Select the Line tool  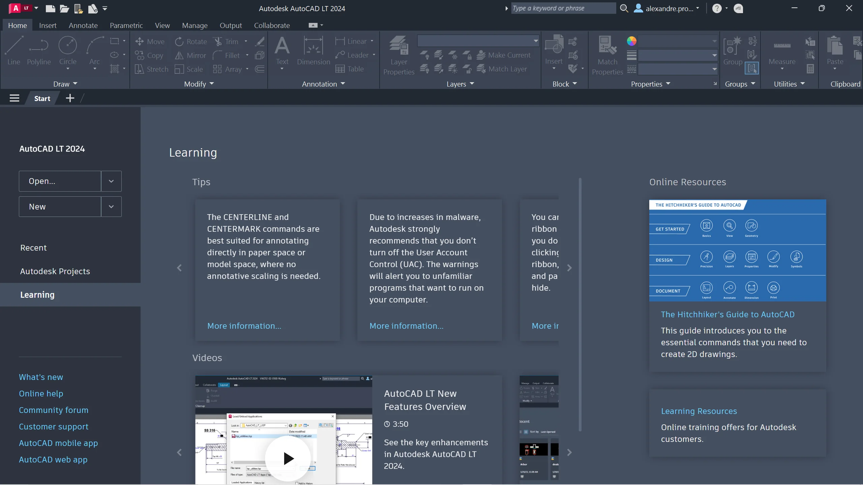(x=14, y=51)
